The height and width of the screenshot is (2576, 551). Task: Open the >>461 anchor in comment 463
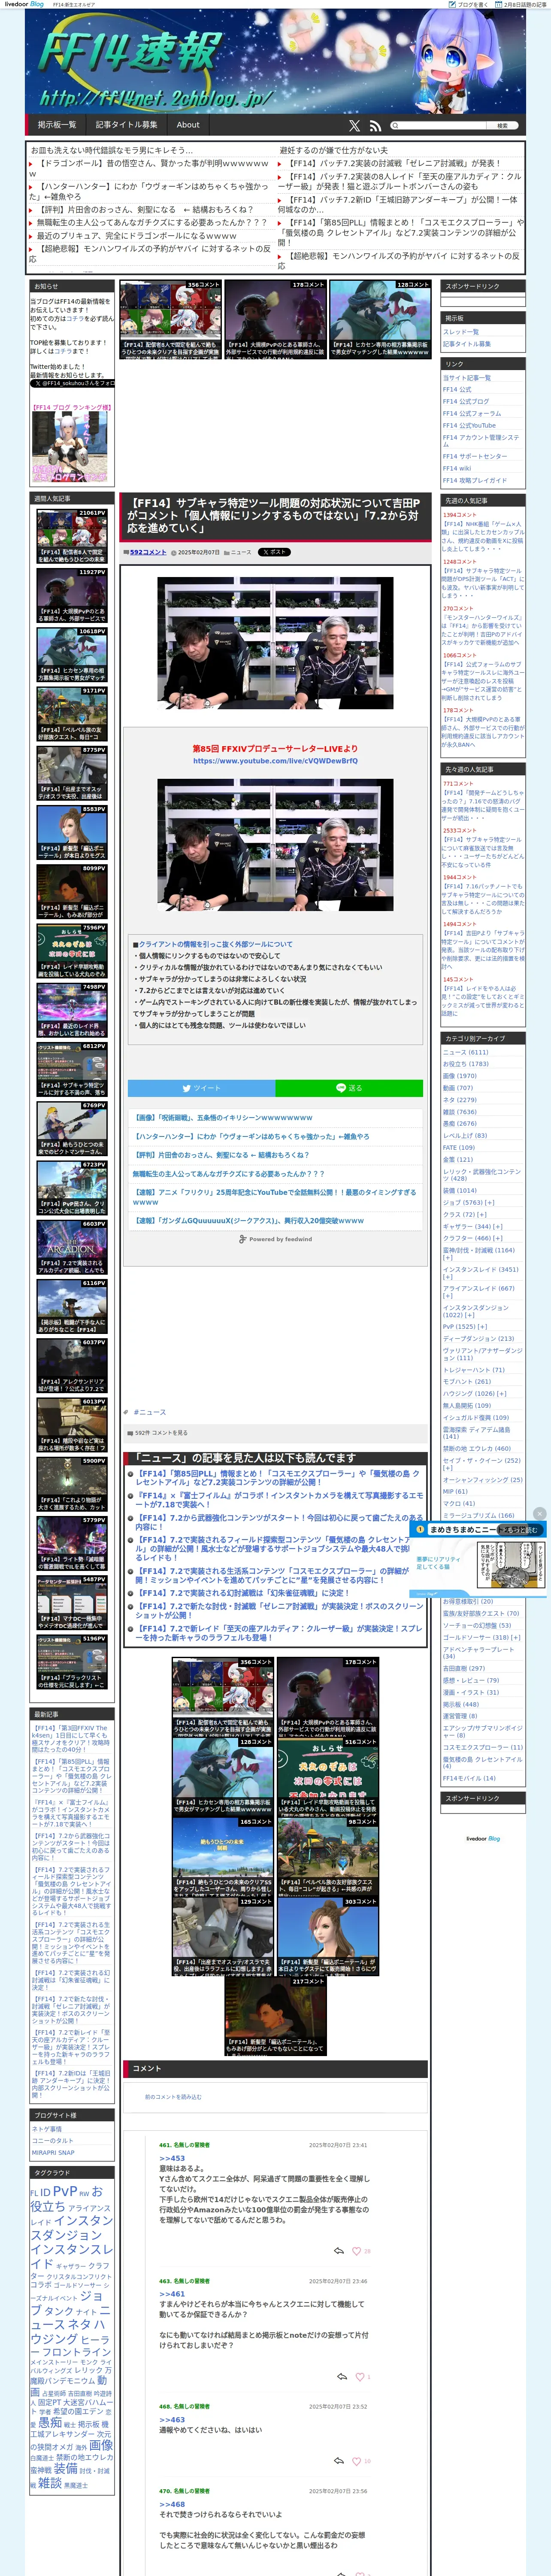coord(172,2294)
